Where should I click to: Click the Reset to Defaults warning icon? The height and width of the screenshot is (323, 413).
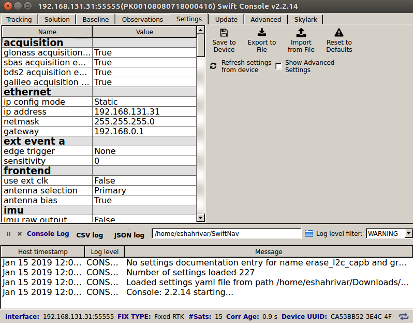(x=338, y=33)
